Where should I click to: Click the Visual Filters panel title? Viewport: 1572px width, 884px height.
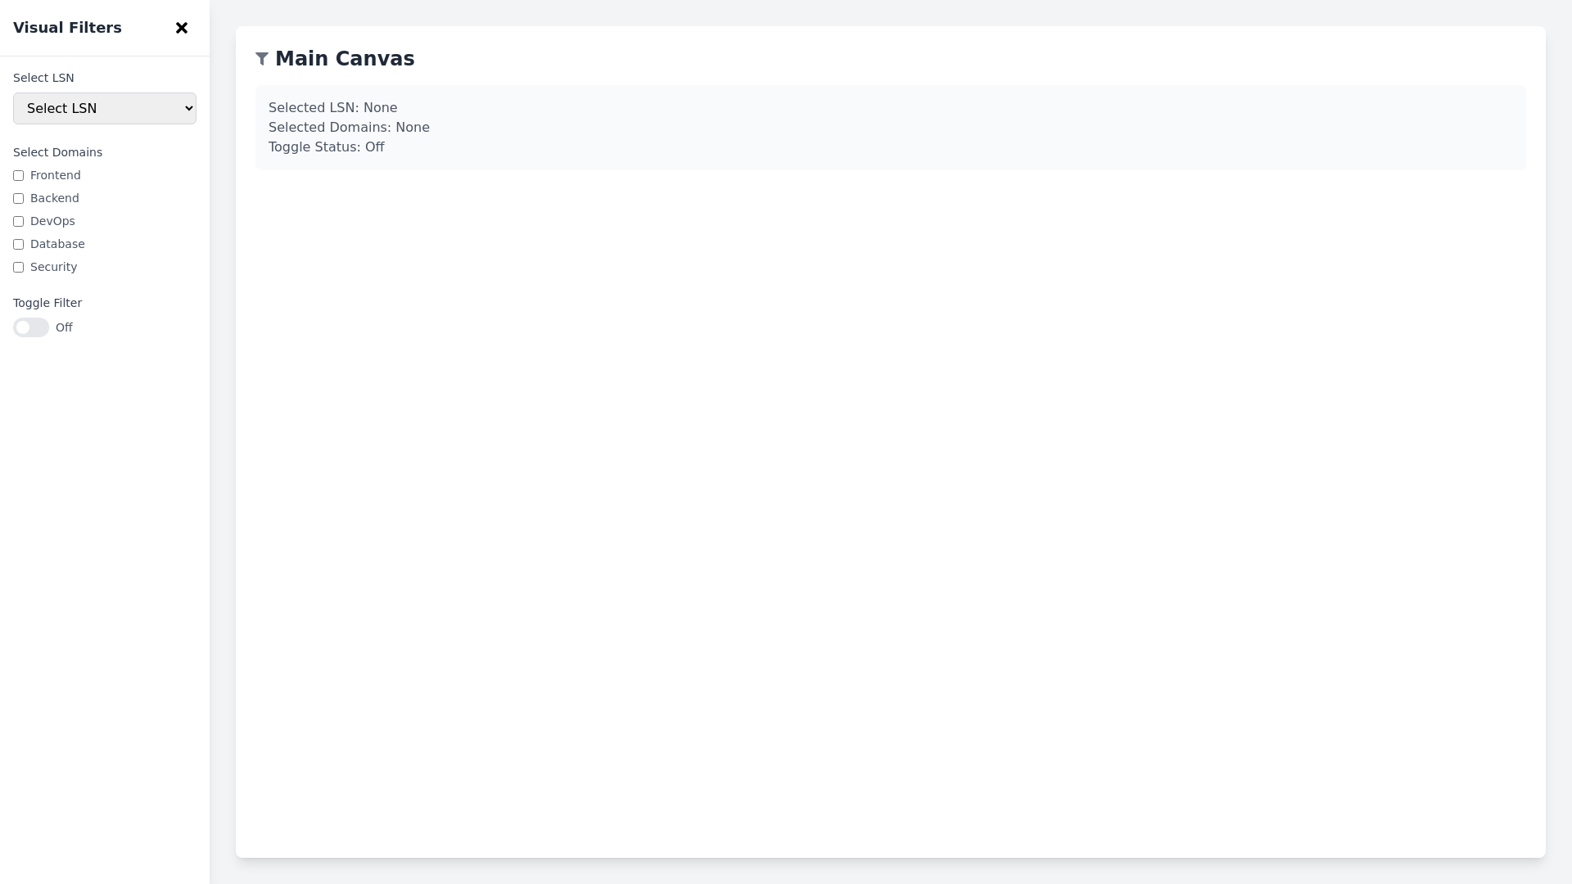pyautogui.click(x=67, y=27)
